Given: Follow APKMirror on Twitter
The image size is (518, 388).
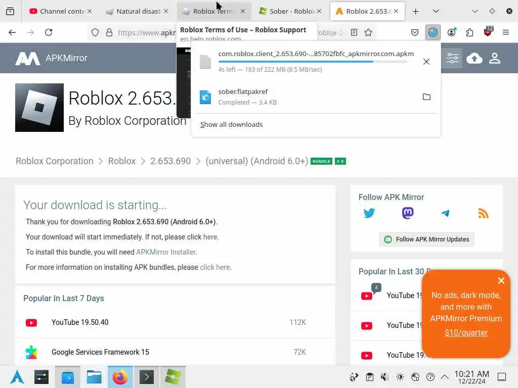Looking at the screenshot, I should (369, 213).
